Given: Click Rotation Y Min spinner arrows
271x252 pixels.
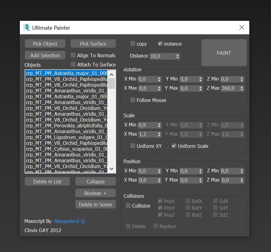Looking at the screenshot, I should coord(200,79).
